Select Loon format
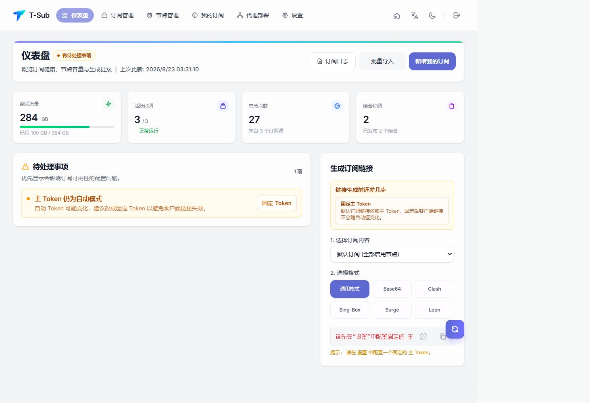Image resolution: width=590 pixels, height=403 pixels. pos(434,310)
